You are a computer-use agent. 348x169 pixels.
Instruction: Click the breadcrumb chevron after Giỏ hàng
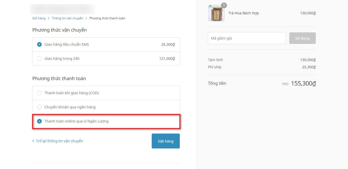(49, 18)
